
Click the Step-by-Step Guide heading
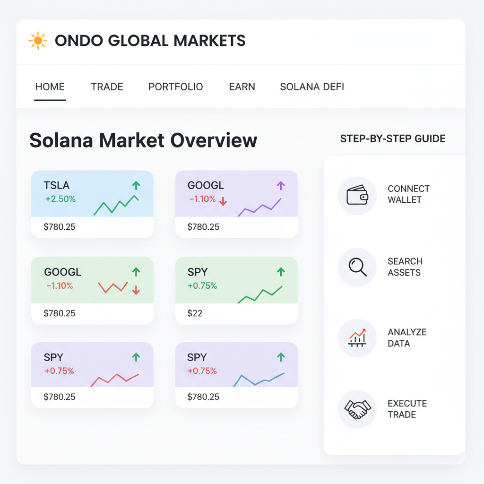[x=393, y=138]
